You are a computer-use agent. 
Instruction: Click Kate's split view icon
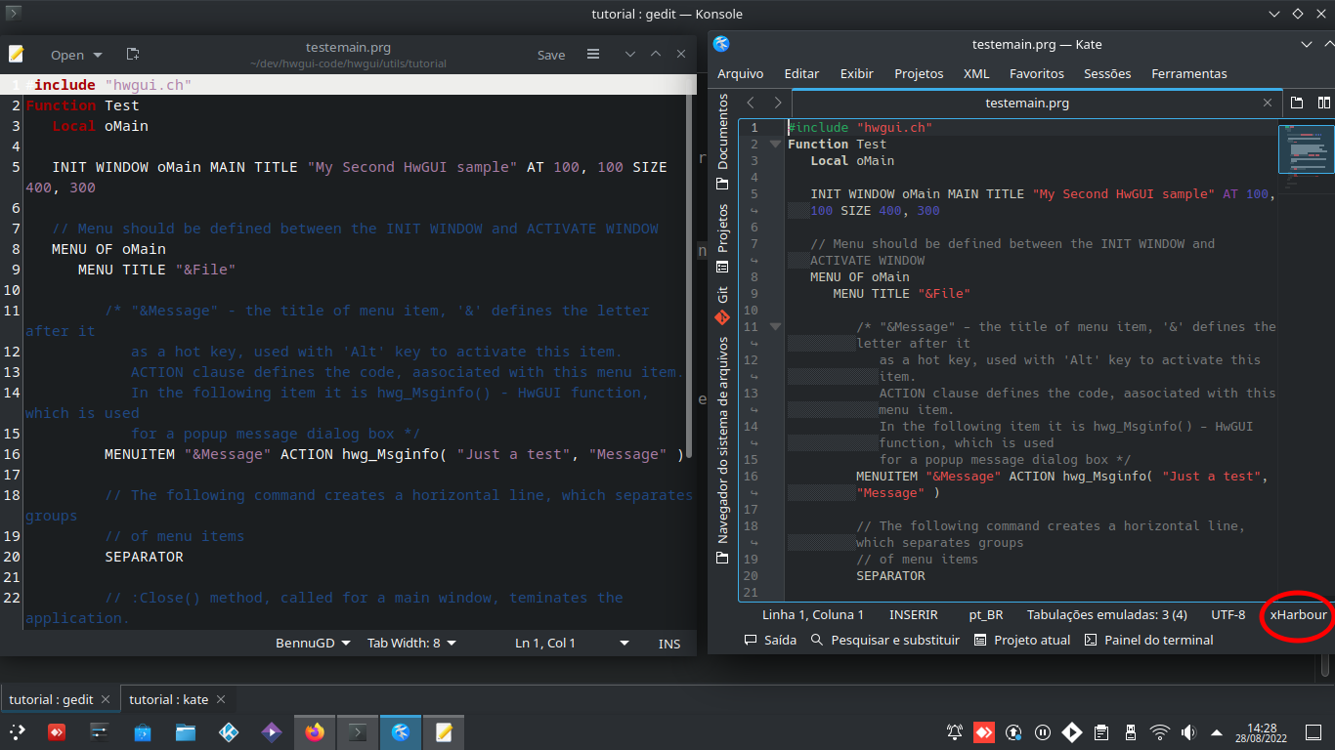1323,103
